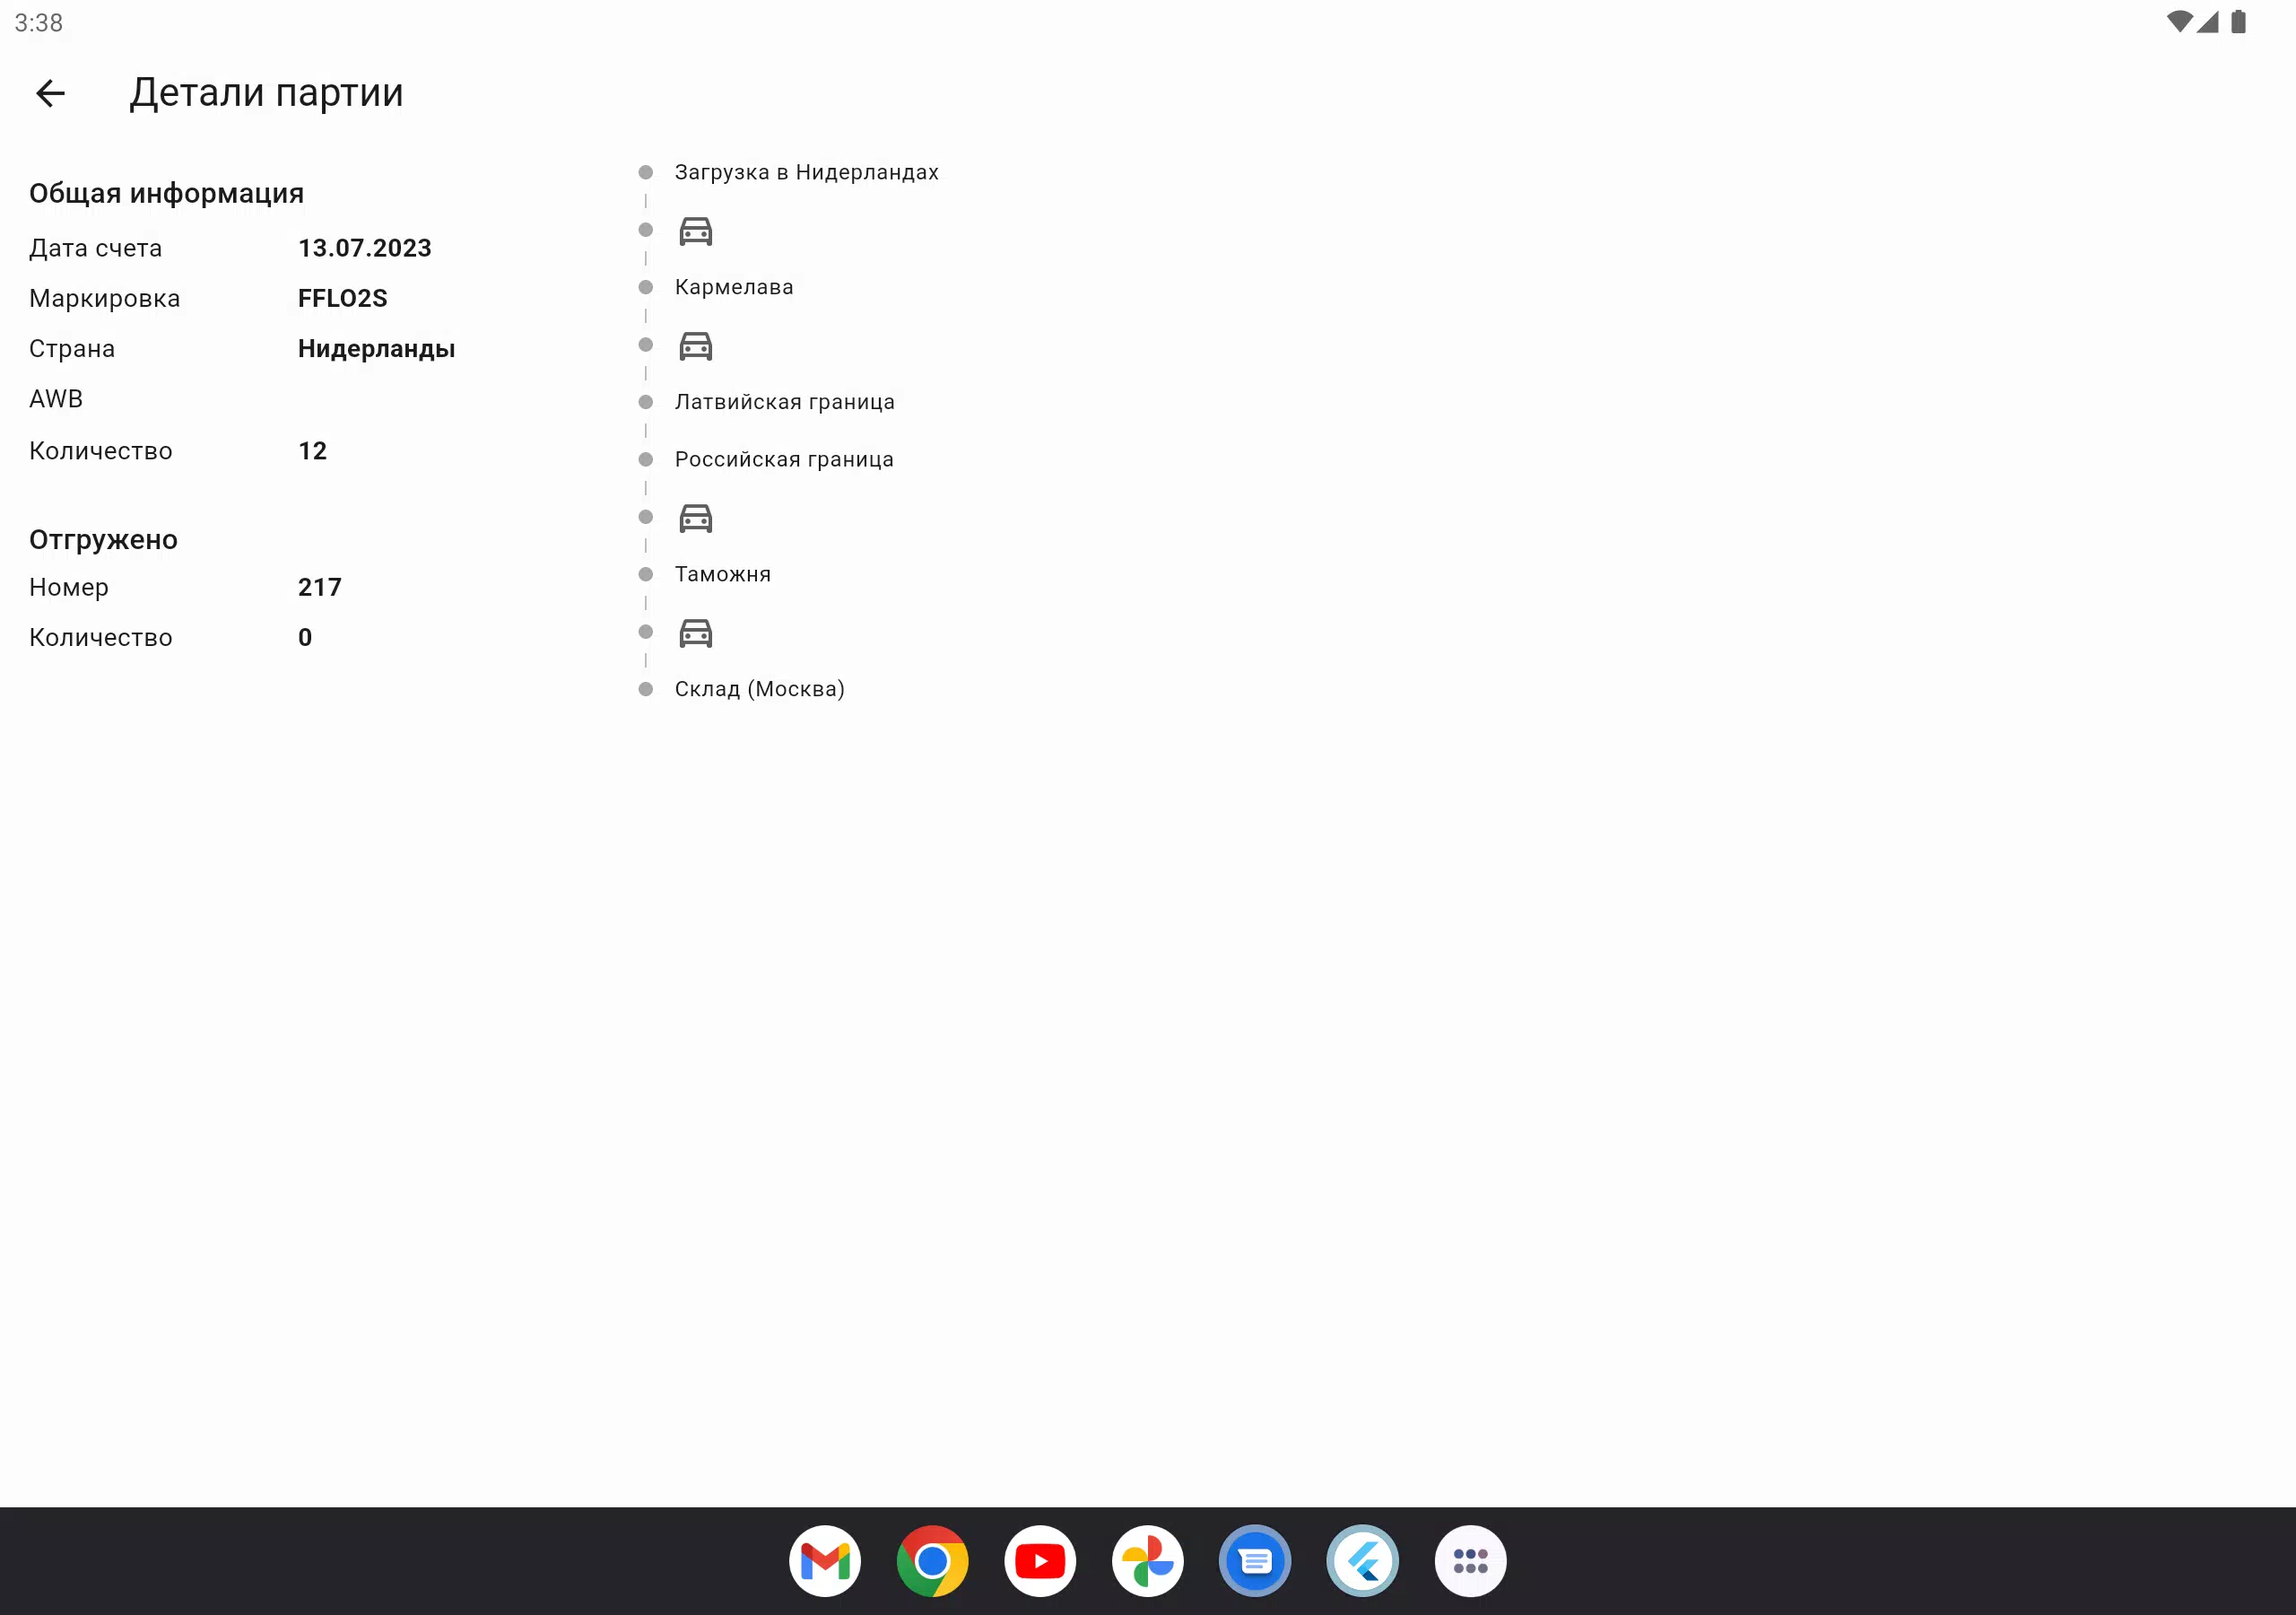Click the shipped quantity value 0
The height and width of the screenshot is (1615, 2296).
[305, 637]
